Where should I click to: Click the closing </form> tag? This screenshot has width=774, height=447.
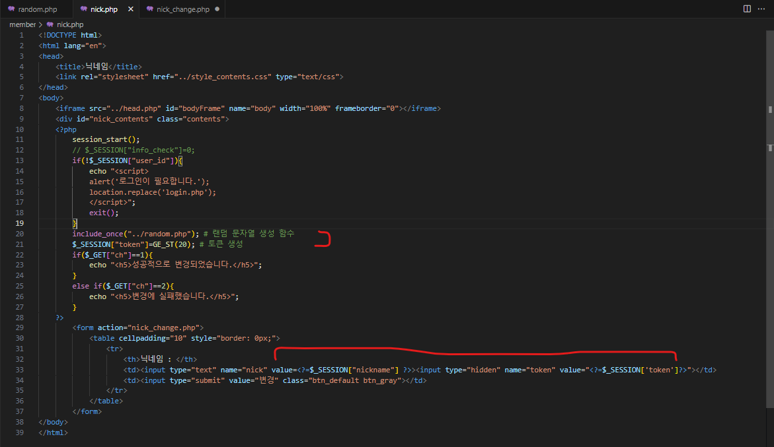click(87, 411)
